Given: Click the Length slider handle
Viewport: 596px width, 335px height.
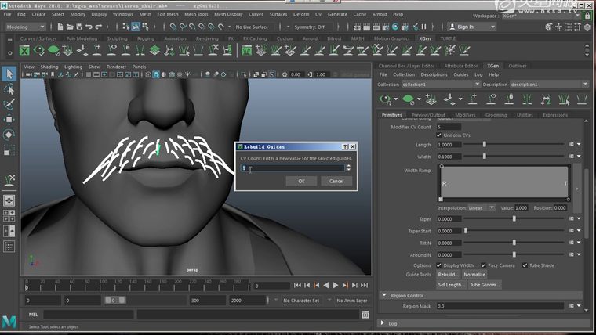Looking at the screenshot, I should pos(484,144).
